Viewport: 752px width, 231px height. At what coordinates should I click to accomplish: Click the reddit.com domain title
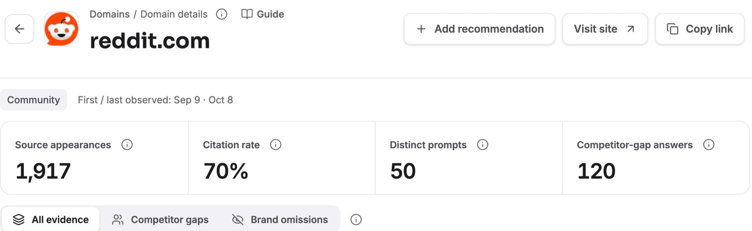pyautogui.click(x=150, y=41)
